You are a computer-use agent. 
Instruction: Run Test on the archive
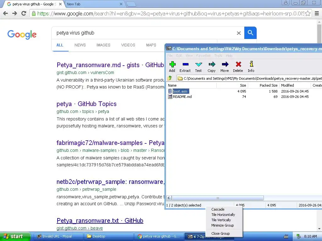[198, 67]
